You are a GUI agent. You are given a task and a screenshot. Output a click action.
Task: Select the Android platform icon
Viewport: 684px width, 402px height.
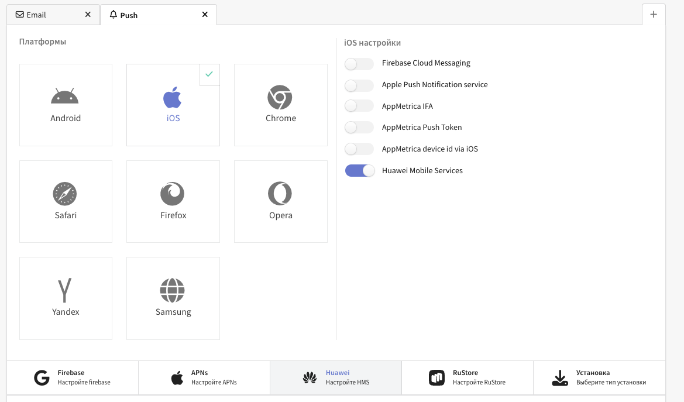pyautogui.click(x=65, y=97)
